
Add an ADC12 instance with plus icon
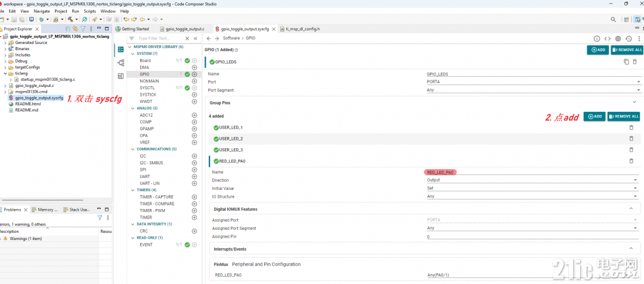click(x=194, y=115)
